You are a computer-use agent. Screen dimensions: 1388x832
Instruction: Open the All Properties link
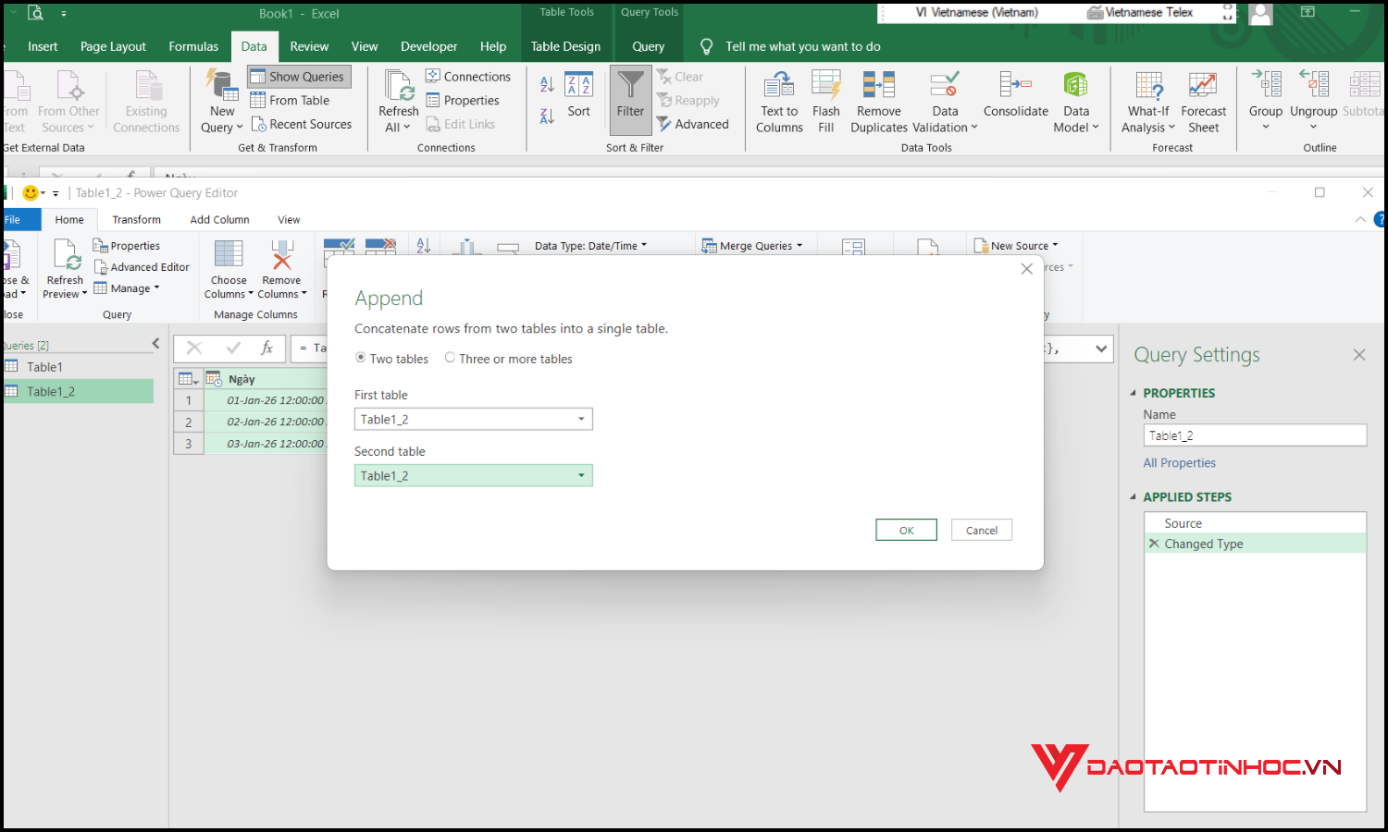[x=1179, y=462]
